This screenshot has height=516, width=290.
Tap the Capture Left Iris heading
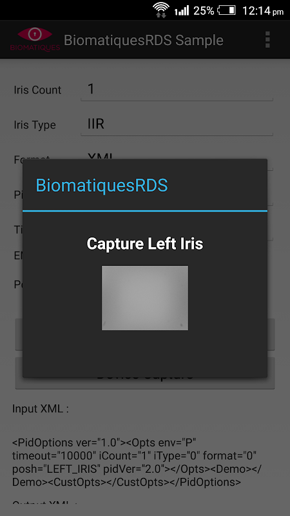pos(145,244)
